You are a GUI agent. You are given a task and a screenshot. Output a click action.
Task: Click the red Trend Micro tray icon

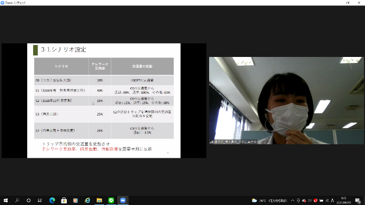click(316, 200)
